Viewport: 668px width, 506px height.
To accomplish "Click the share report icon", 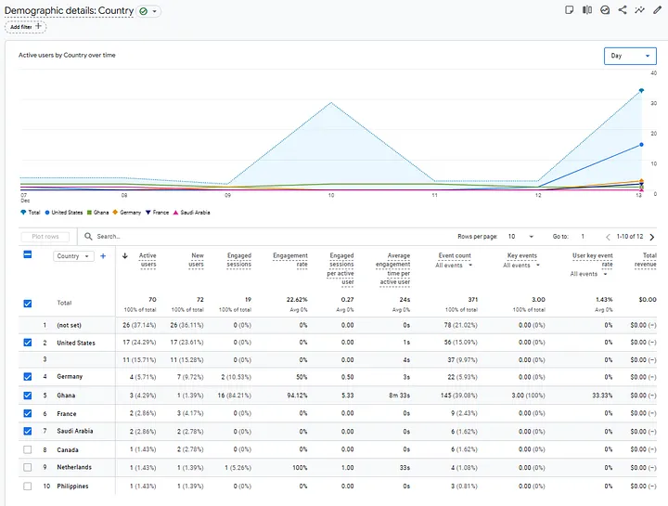I will pos(622,10).
